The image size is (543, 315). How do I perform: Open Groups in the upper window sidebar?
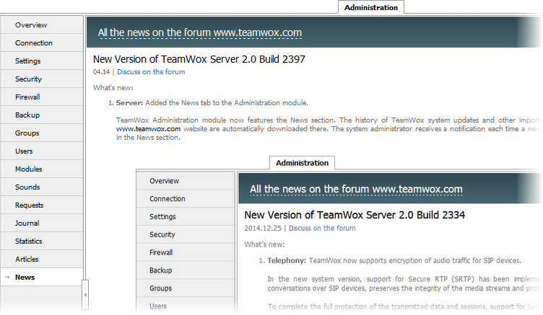point(42,133)
